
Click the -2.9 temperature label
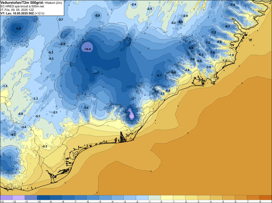click(x=185, y=16)
